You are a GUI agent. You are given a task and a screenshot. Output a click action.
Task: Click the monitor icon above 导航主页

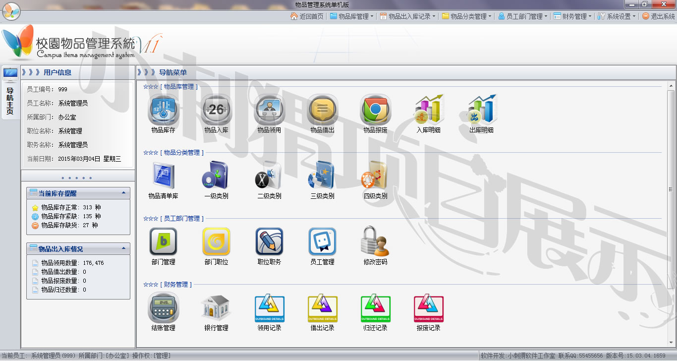(x=10, y=74)
